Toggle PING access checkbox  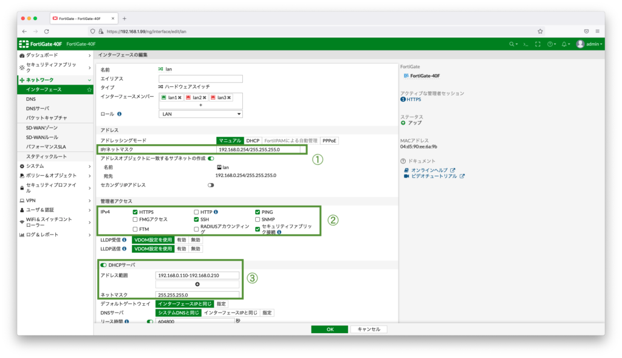point(258,212)
